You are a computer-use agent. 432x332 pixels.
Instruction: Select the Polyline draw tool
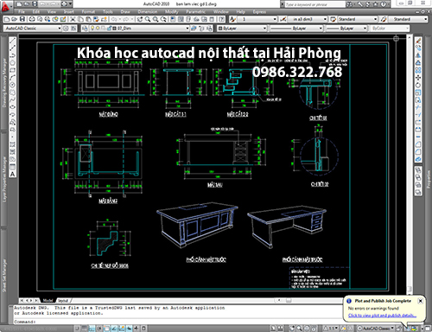pos(13,55)
